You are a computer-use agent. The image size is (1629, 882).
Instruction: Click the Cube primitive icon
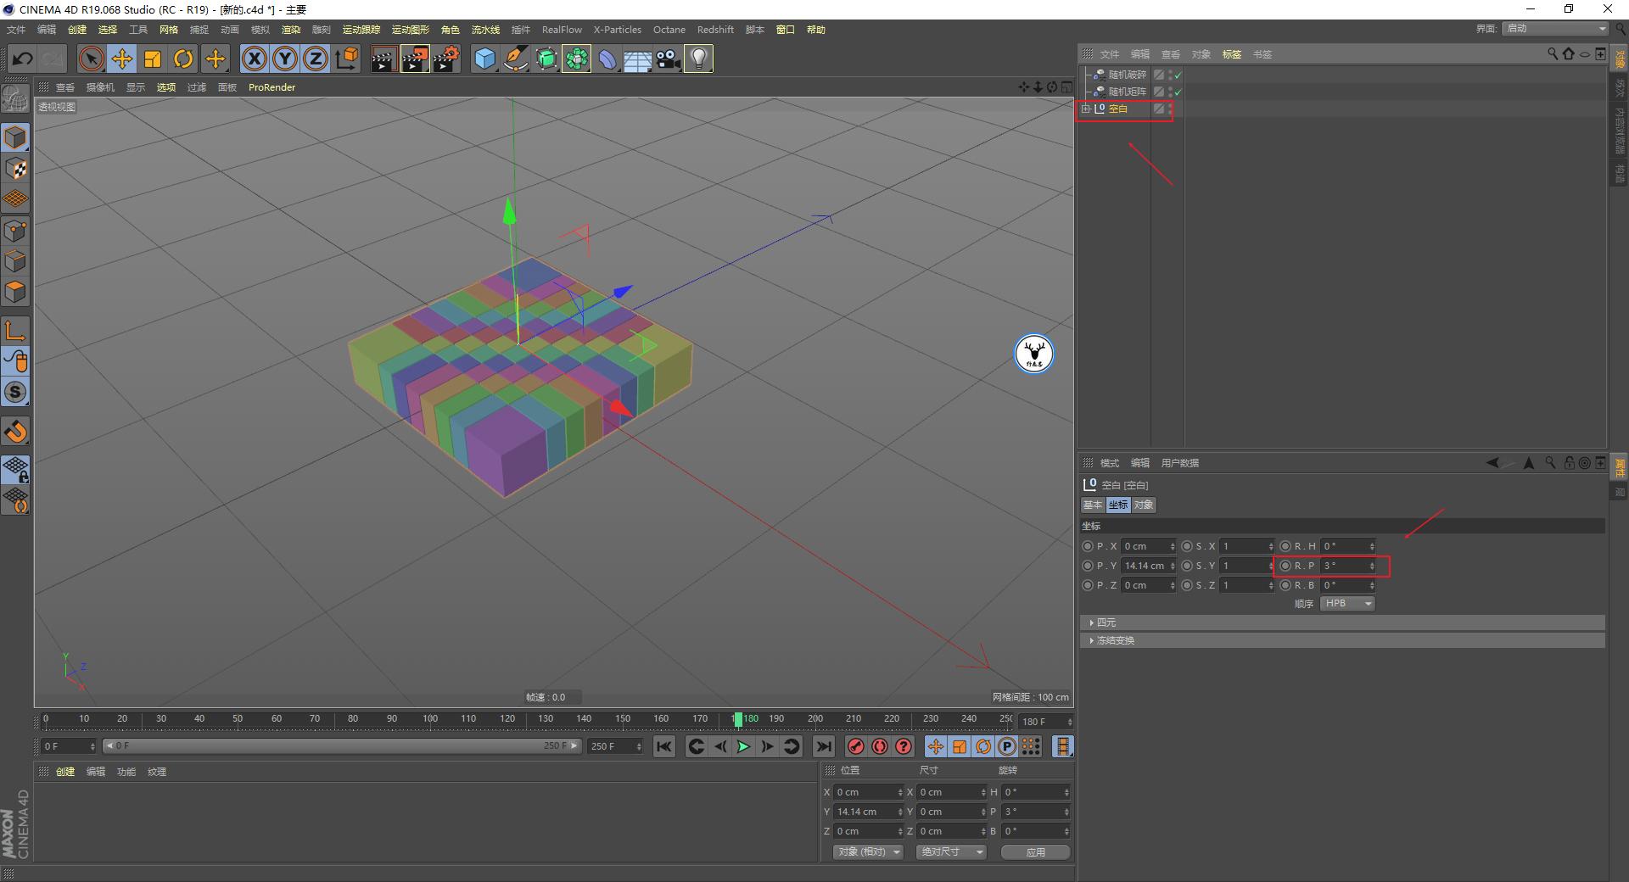click(484, 59)
